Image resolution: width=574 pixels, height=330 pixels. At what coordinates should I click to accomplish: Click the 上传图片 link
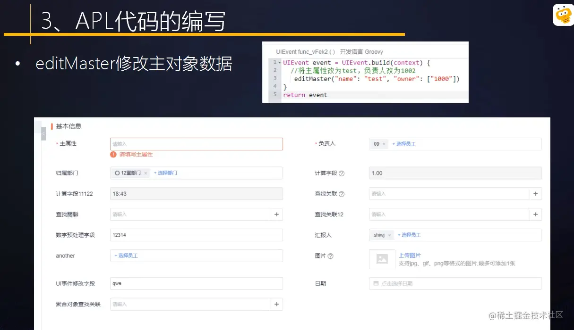click(x=410, y=255)
